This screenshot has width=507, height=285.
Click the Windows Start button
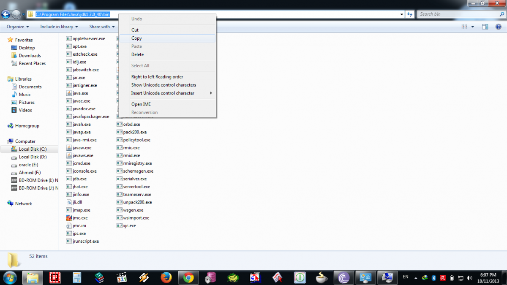pyautogui.click(x=10, y=277)
